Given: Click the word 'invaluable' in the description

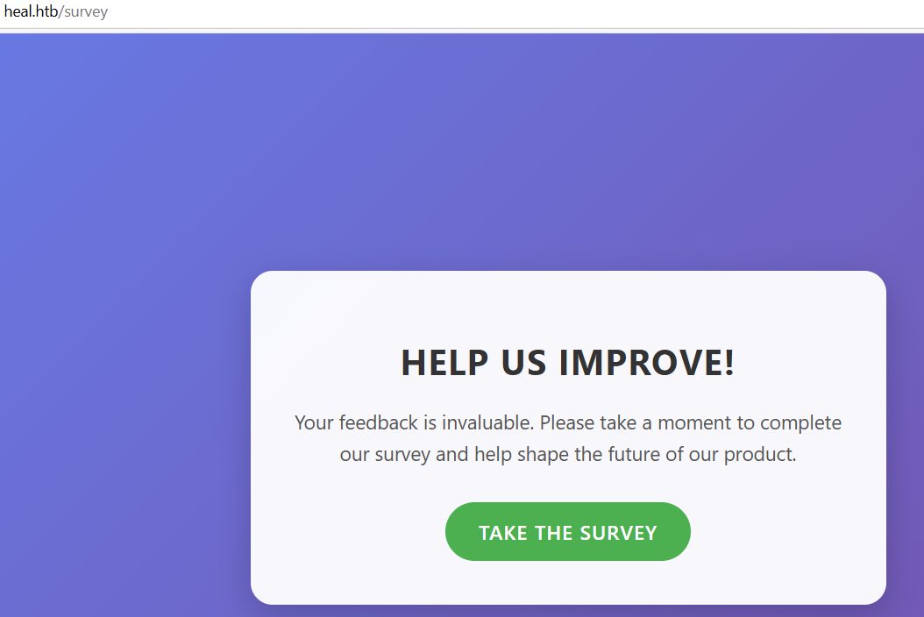Looking at the screenshot, I should 487,423.
